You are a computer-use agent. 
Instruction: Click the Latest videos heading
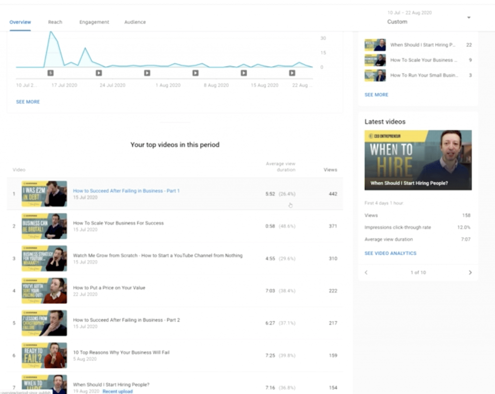(385, 122)
